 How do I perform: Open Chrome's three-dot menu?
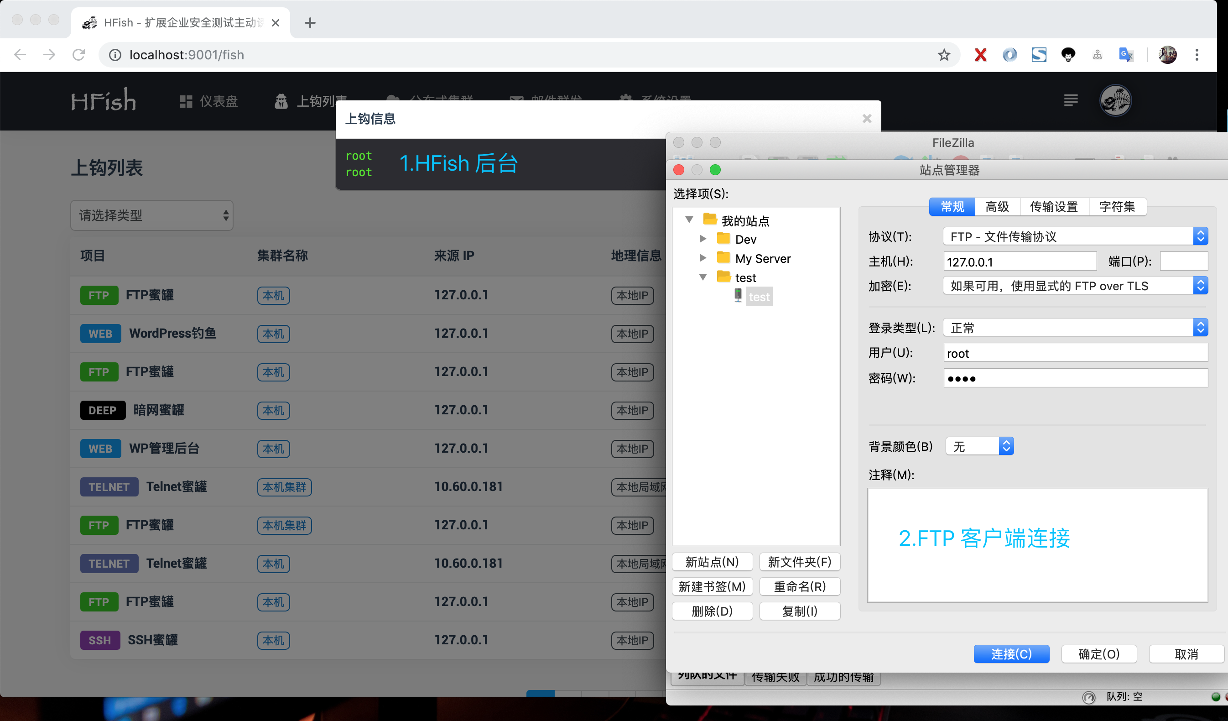point(1197,55)
